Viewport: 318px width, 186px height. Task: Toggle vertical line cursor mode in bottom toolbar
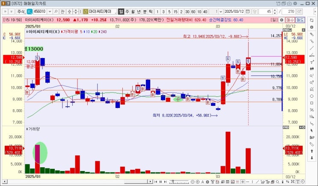[x=253, y=182]
